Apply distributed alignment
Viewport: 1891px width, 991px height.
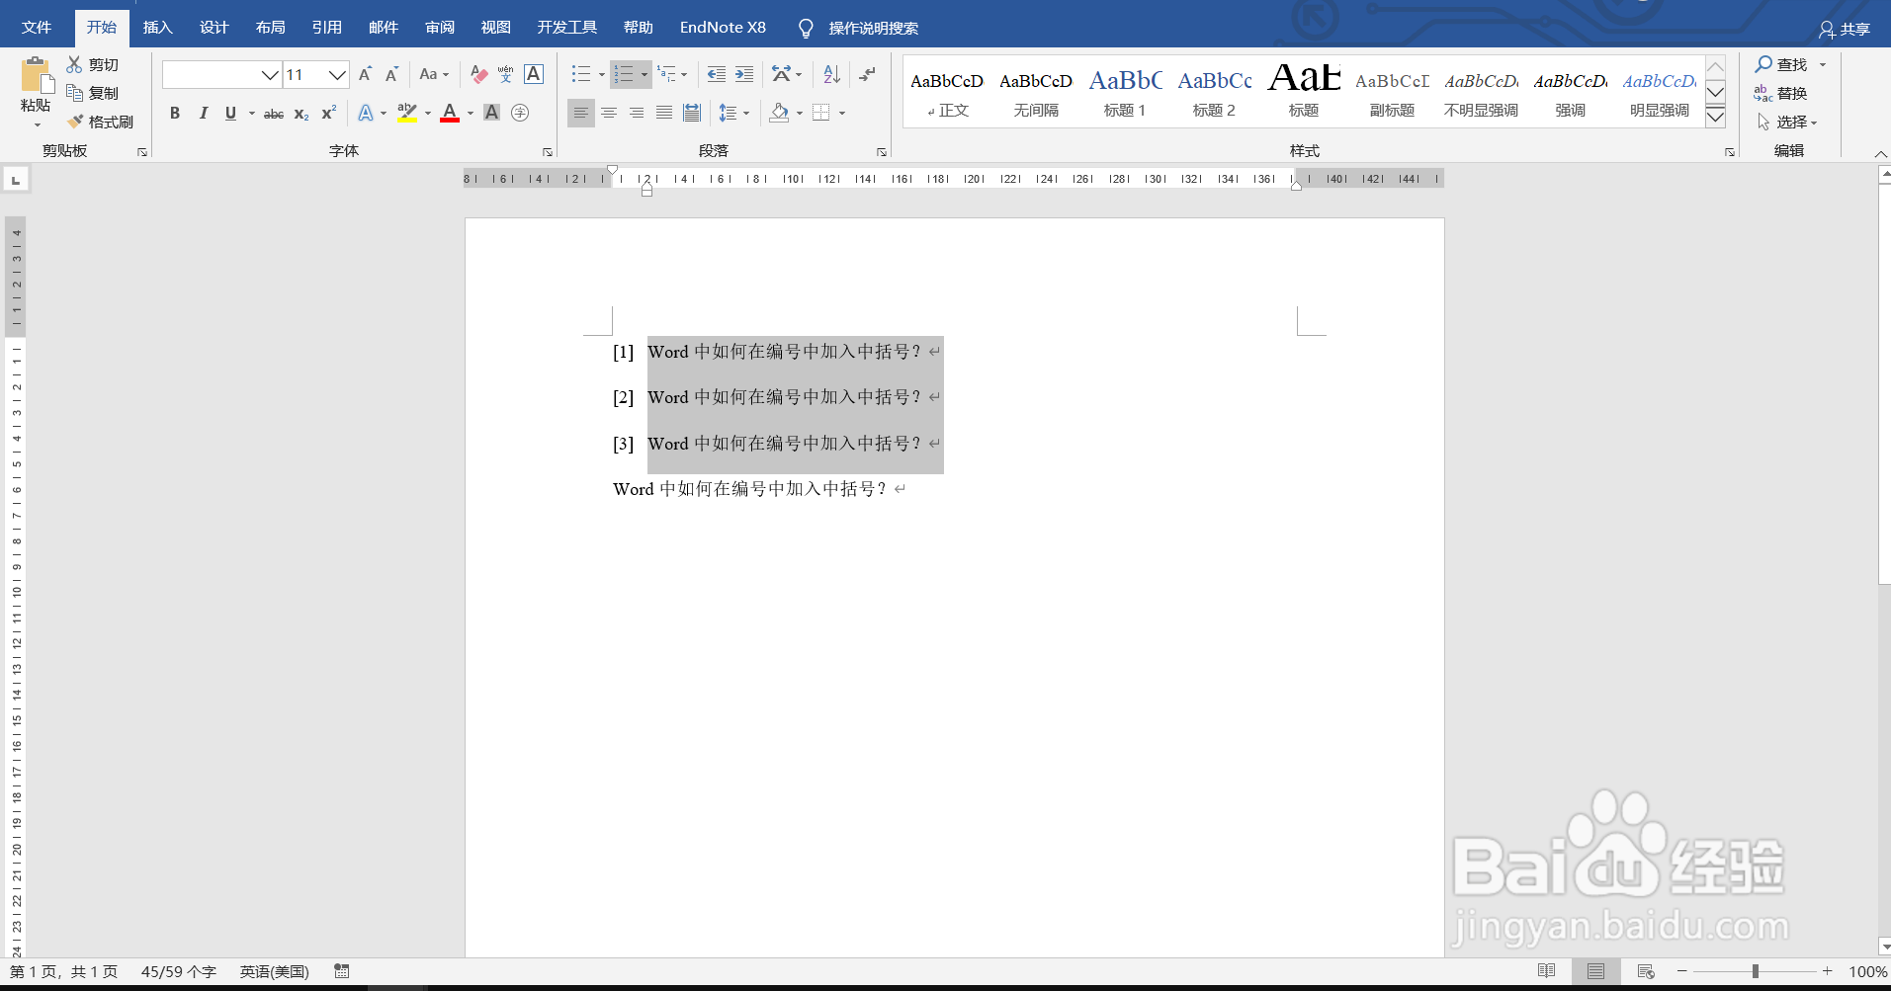(x=692, y=113)
